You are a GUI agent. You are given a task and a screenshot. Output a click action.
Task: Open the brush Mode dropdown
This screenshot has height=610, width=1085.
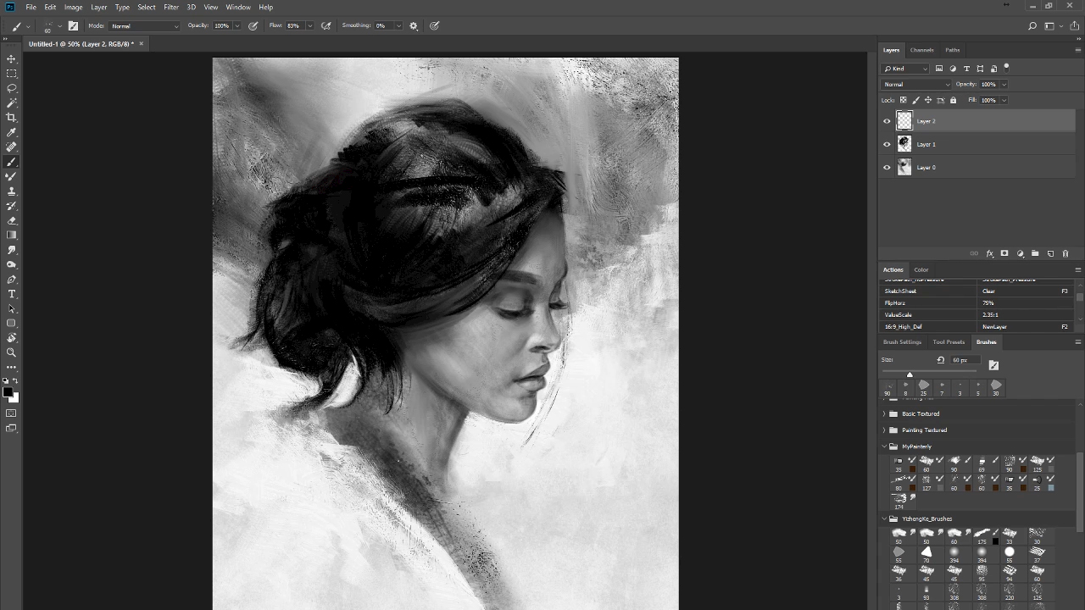pos(144,26)
